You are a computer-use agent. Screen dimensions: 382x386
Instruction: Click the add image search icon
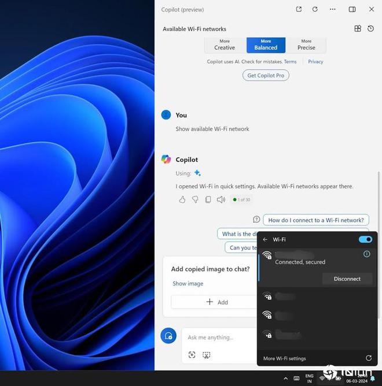(x=192, y=355)
